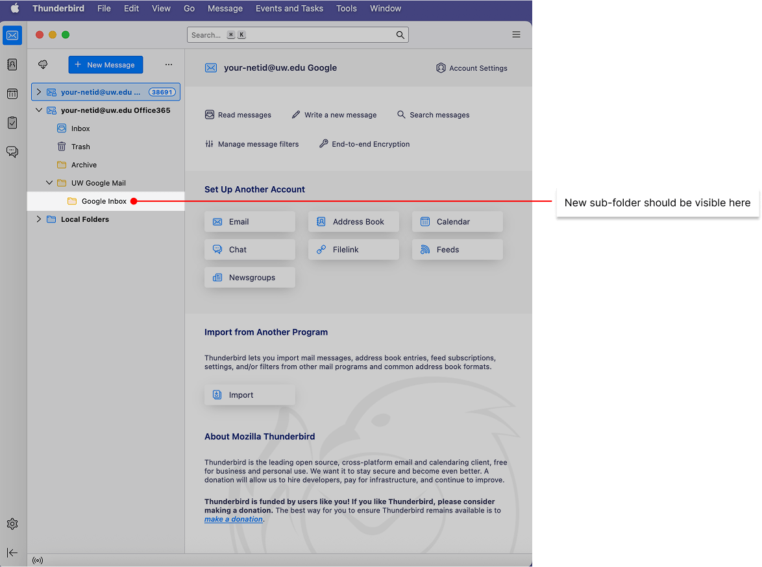Click the folder pane options ellipsis
This screenshot has height=567, width=762.
coord(169,64)
